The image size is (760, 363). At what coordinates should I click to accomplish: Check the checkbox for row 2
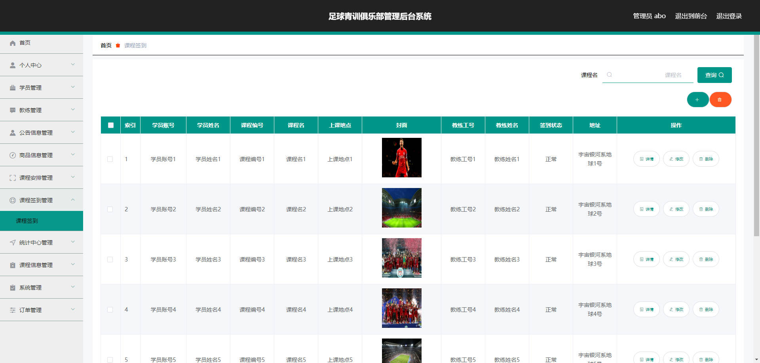point(110,209)
